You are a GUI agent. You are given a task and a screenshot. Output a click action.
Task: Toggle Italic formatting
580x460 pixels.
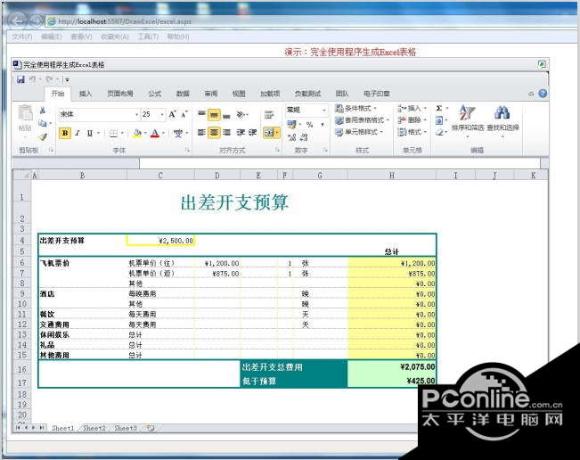click(78, 133)
